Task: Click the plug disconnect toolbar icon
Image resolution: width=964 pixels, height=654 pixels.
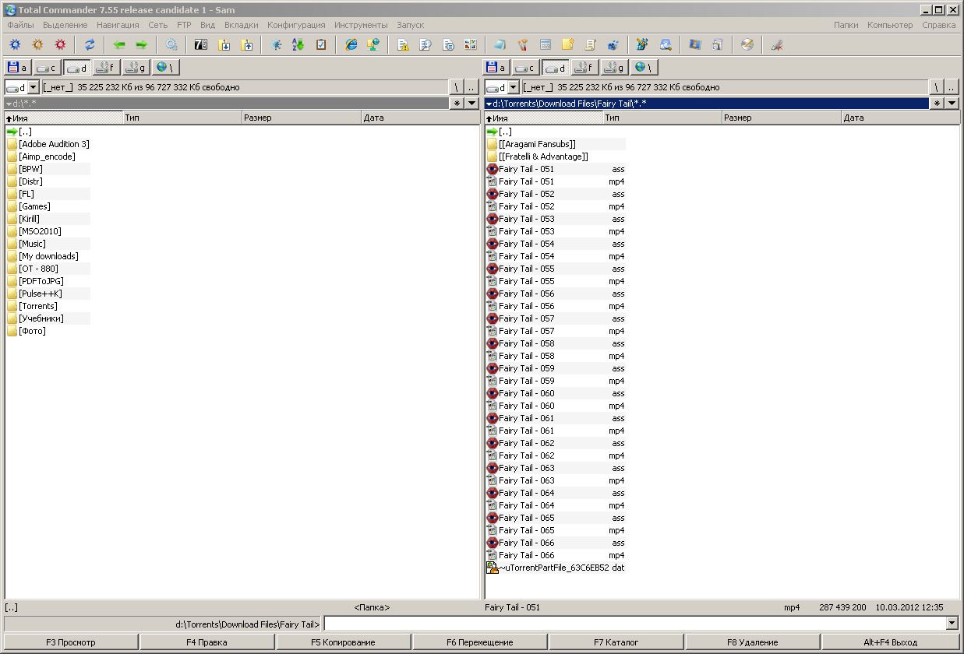Action: pos(777,45)
